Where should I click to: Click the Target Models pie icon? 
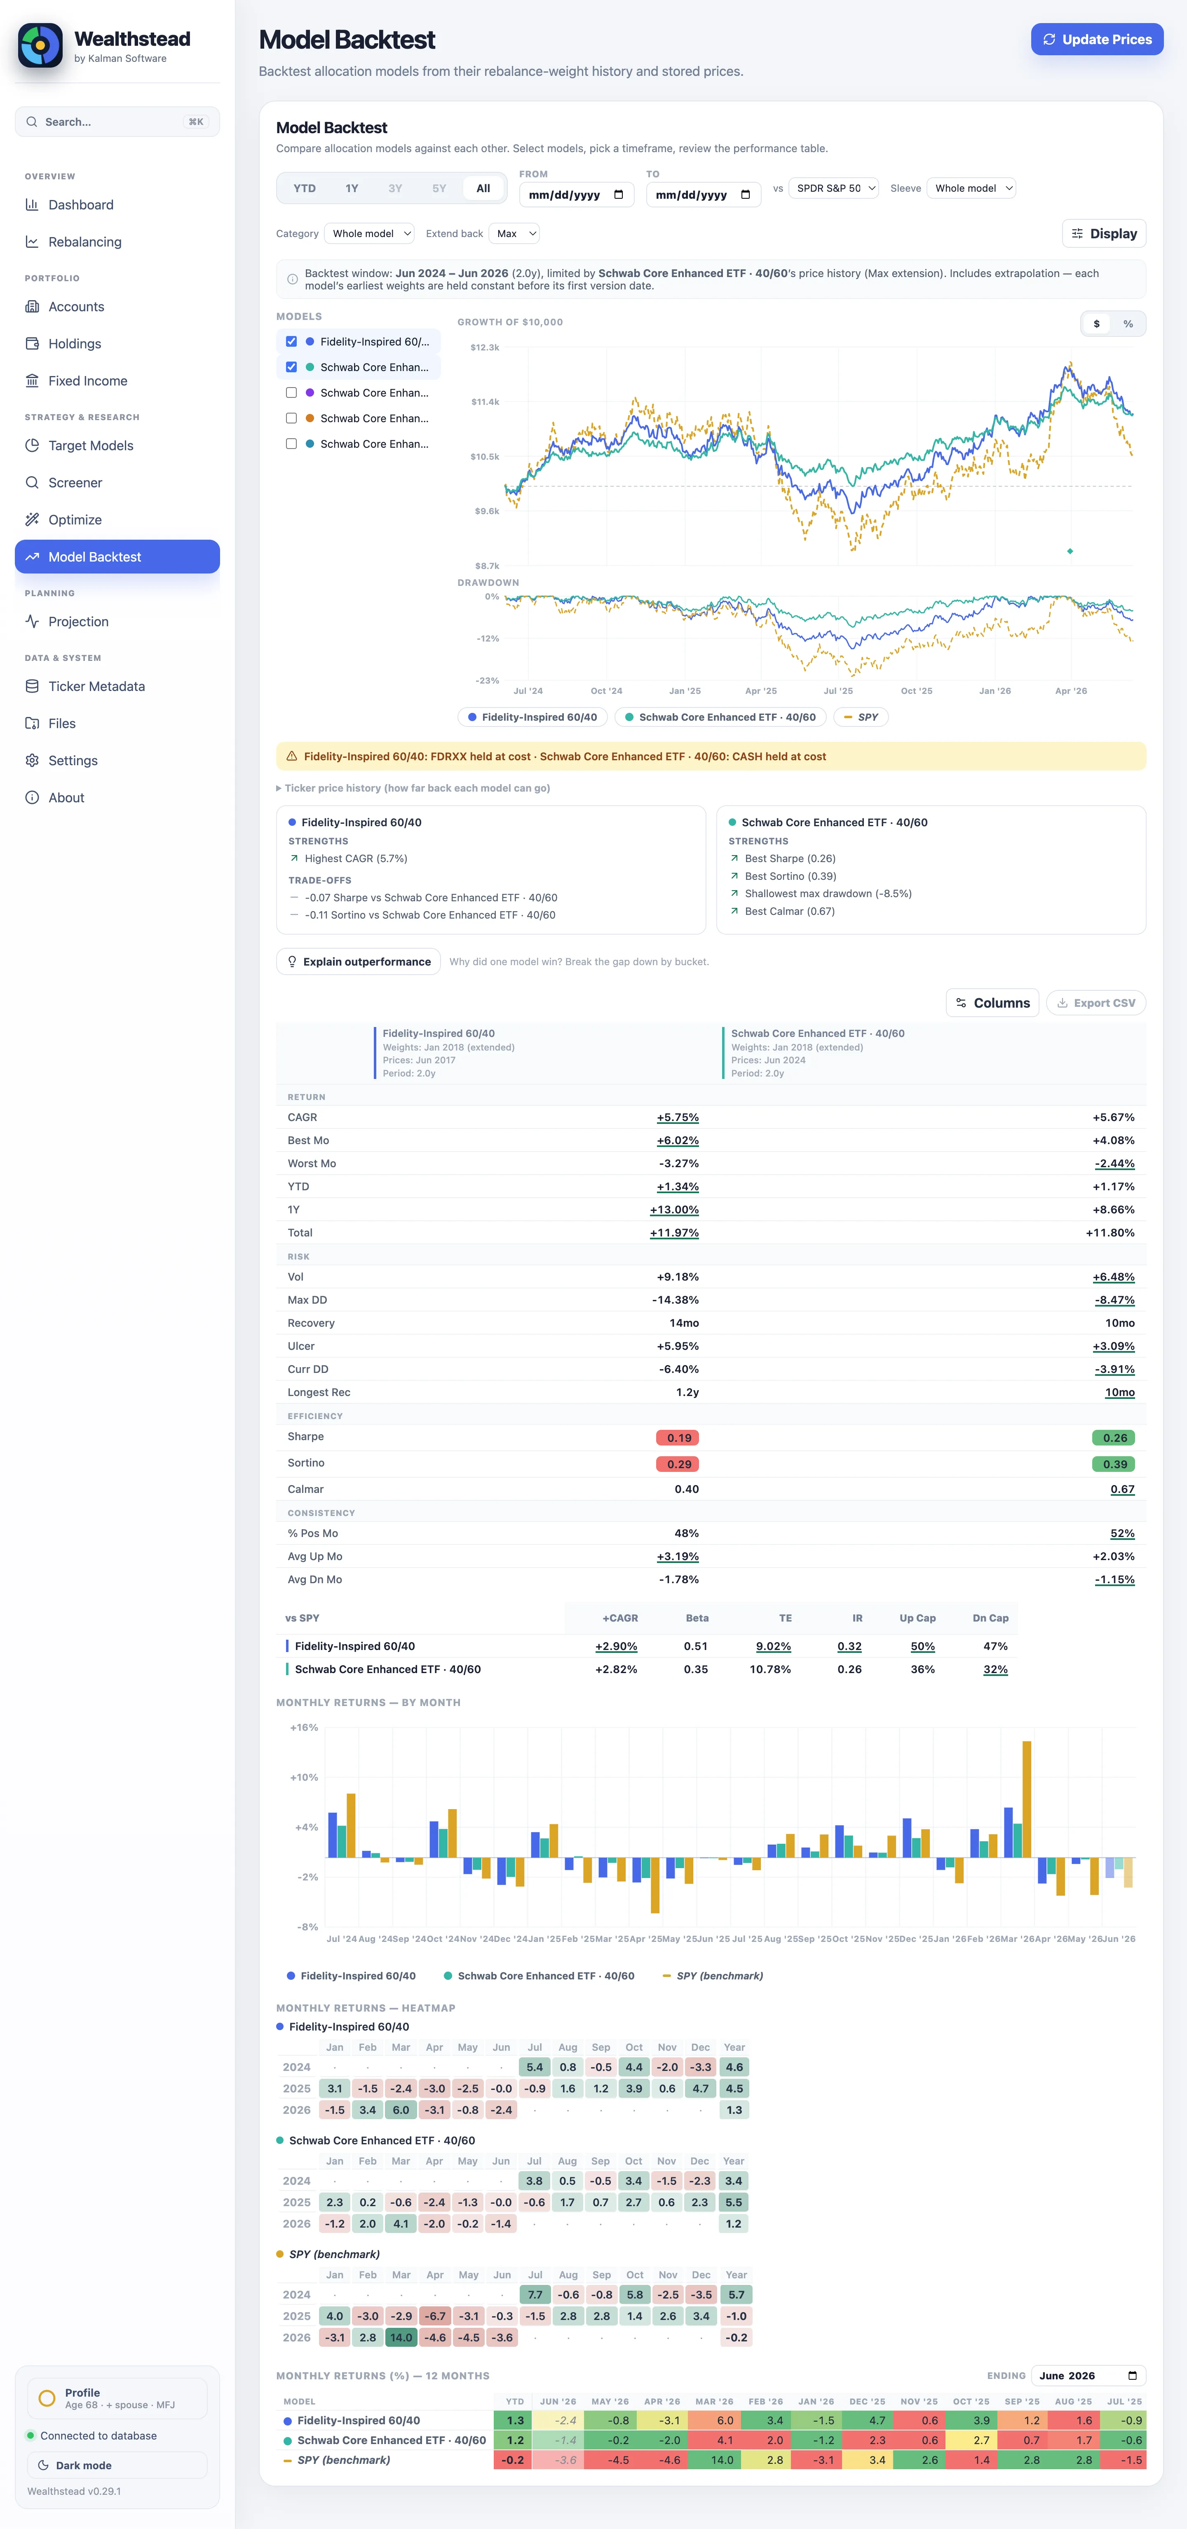tap(33, 446)
